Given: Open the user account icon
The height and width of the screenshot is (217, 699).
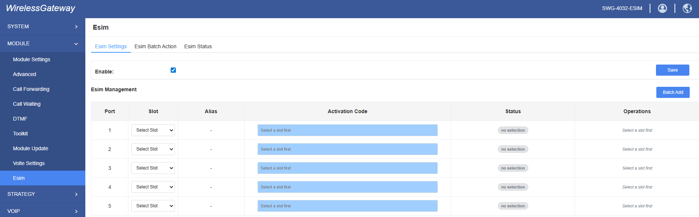Looking at the screenshot, I should click(662, 8).
